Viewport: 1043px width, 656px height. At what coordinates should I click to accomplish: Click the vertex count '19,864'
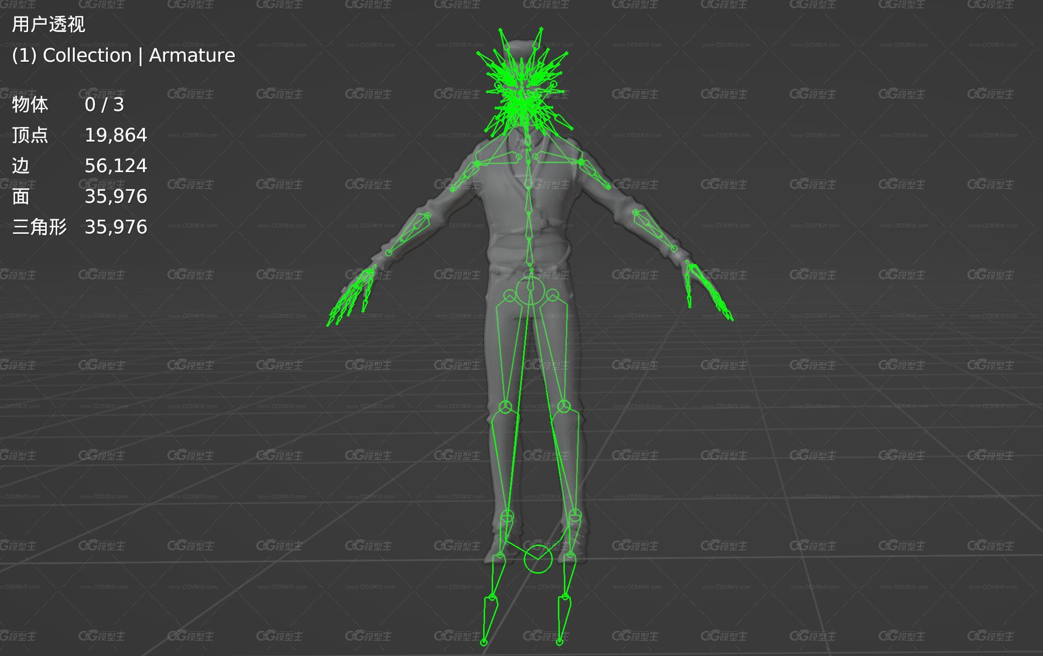pyautogui.click(x=116, y=135)
